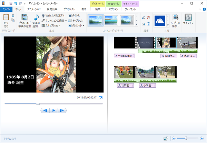Open the Project tab
This screenshot has width=207, height=143.
pos(69,9)
